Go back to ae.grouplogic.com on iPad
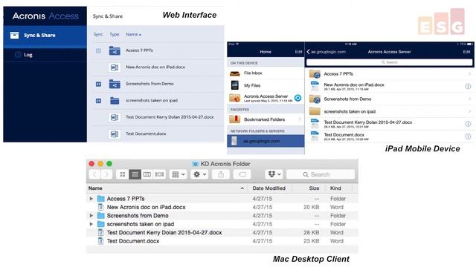476x267 pixels. point(326,52)
